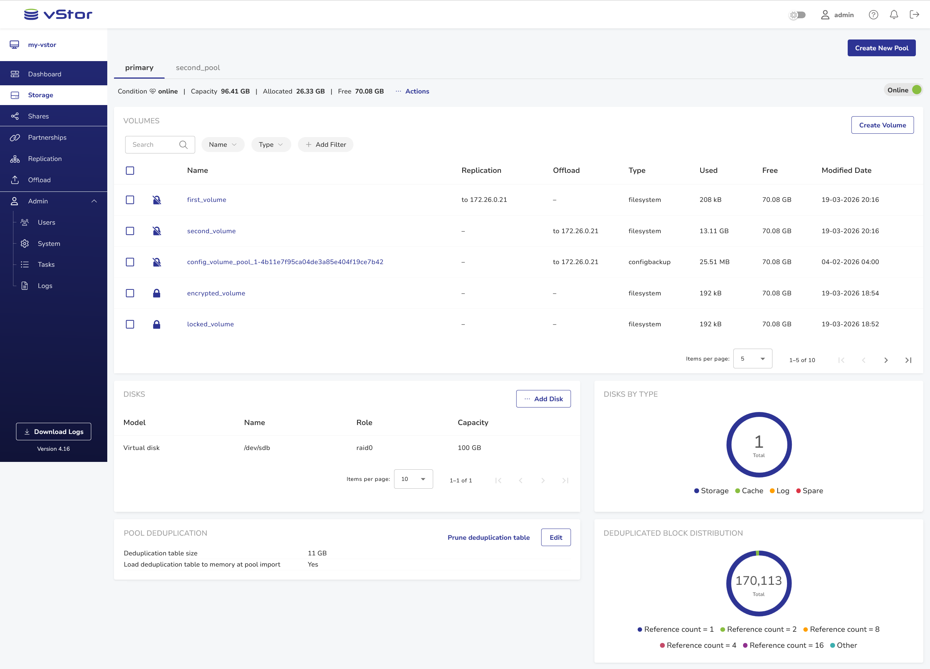Switch to the primary pool tab

[x=139, y=68]
